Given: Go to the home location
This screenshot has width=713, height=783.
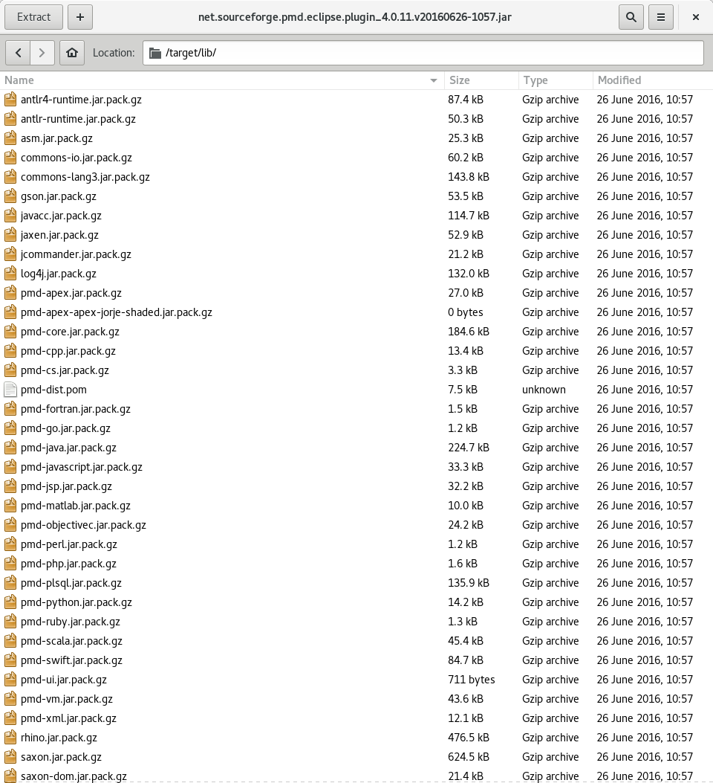Looking at the screenshot, I should [x=72, y=53].
